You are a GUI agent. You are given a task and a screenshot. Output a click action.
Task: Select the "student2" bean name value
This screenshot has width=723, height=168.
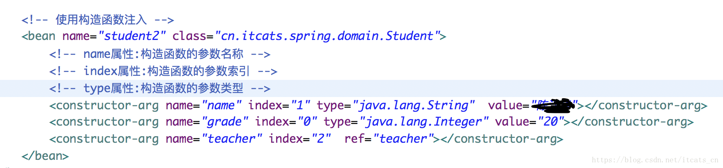point(132,36)
